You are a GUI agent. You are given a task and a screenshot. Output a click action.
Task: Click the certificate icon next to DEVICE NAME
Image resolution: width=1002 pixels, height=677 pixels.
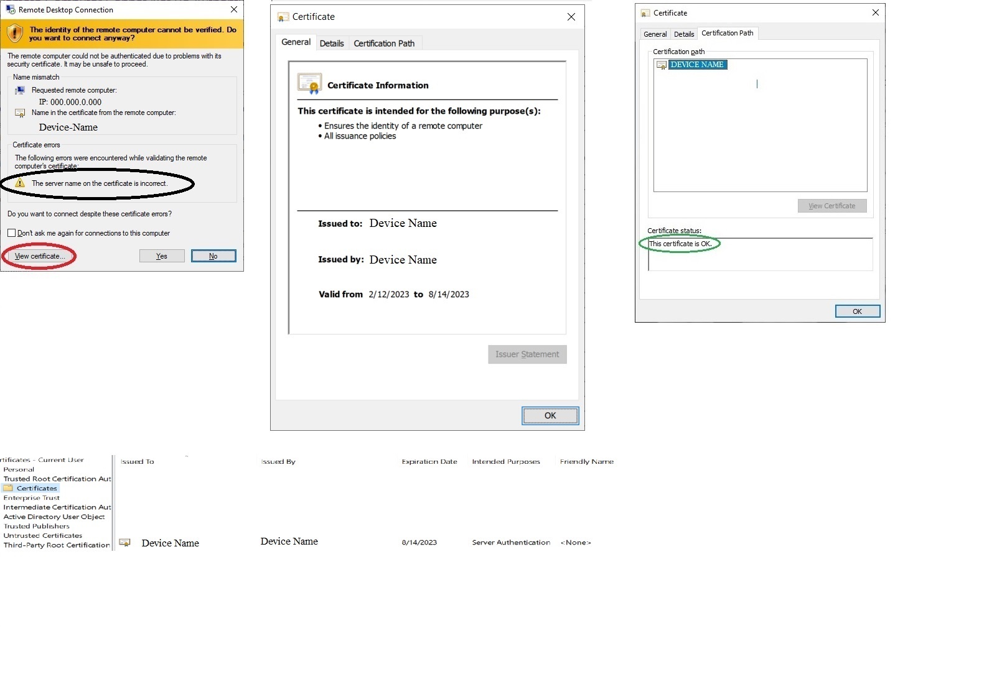pyautogui.click(x=662, y=65)
